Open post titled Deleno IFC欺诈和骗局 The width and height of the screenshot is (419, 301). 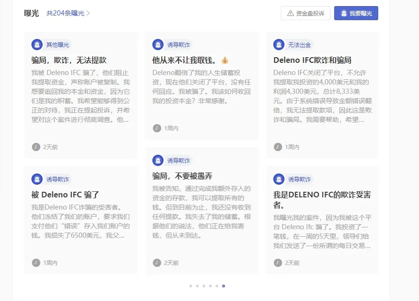313,60
